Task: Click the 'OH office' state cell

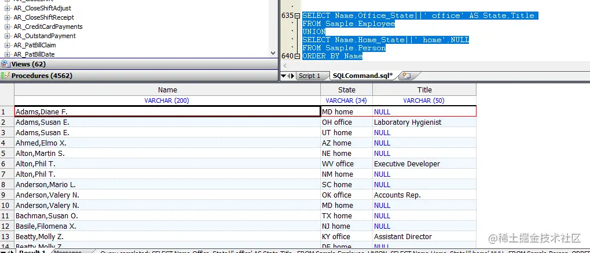Action: tap(347, 122)
